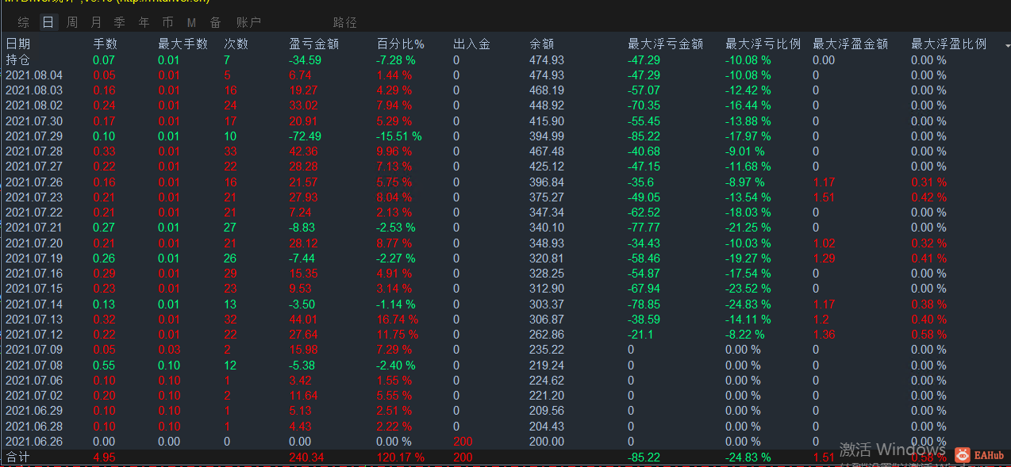This screenshot has height=467, width=1011.
Task: Click the 最大浮盈比例 column header
Action: [949, 44]
